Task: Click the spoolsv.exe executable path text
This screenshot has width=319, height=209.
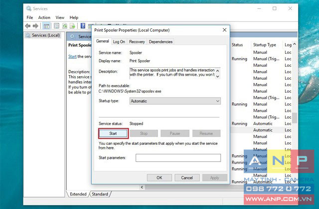Action: click(130, 91)
